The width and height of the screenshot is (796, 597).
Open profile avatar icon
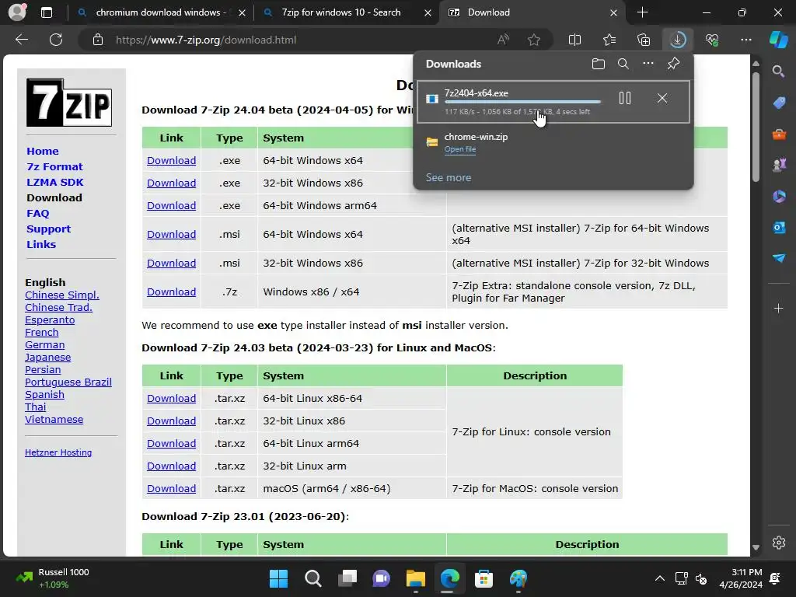(x=17, y=12)
